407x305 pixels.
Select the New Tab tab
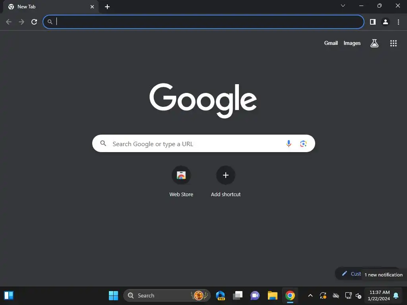(x=50, y=7)
